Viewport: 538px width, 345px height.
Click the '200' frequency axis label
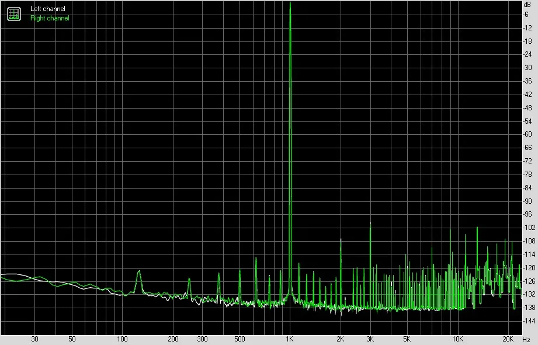click(173, 339)
